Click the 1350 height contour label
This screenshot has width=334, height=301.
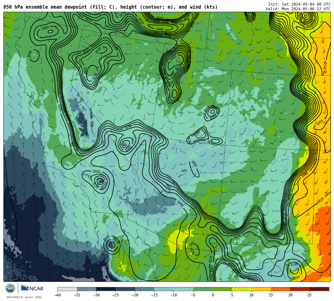click(320, 122)
